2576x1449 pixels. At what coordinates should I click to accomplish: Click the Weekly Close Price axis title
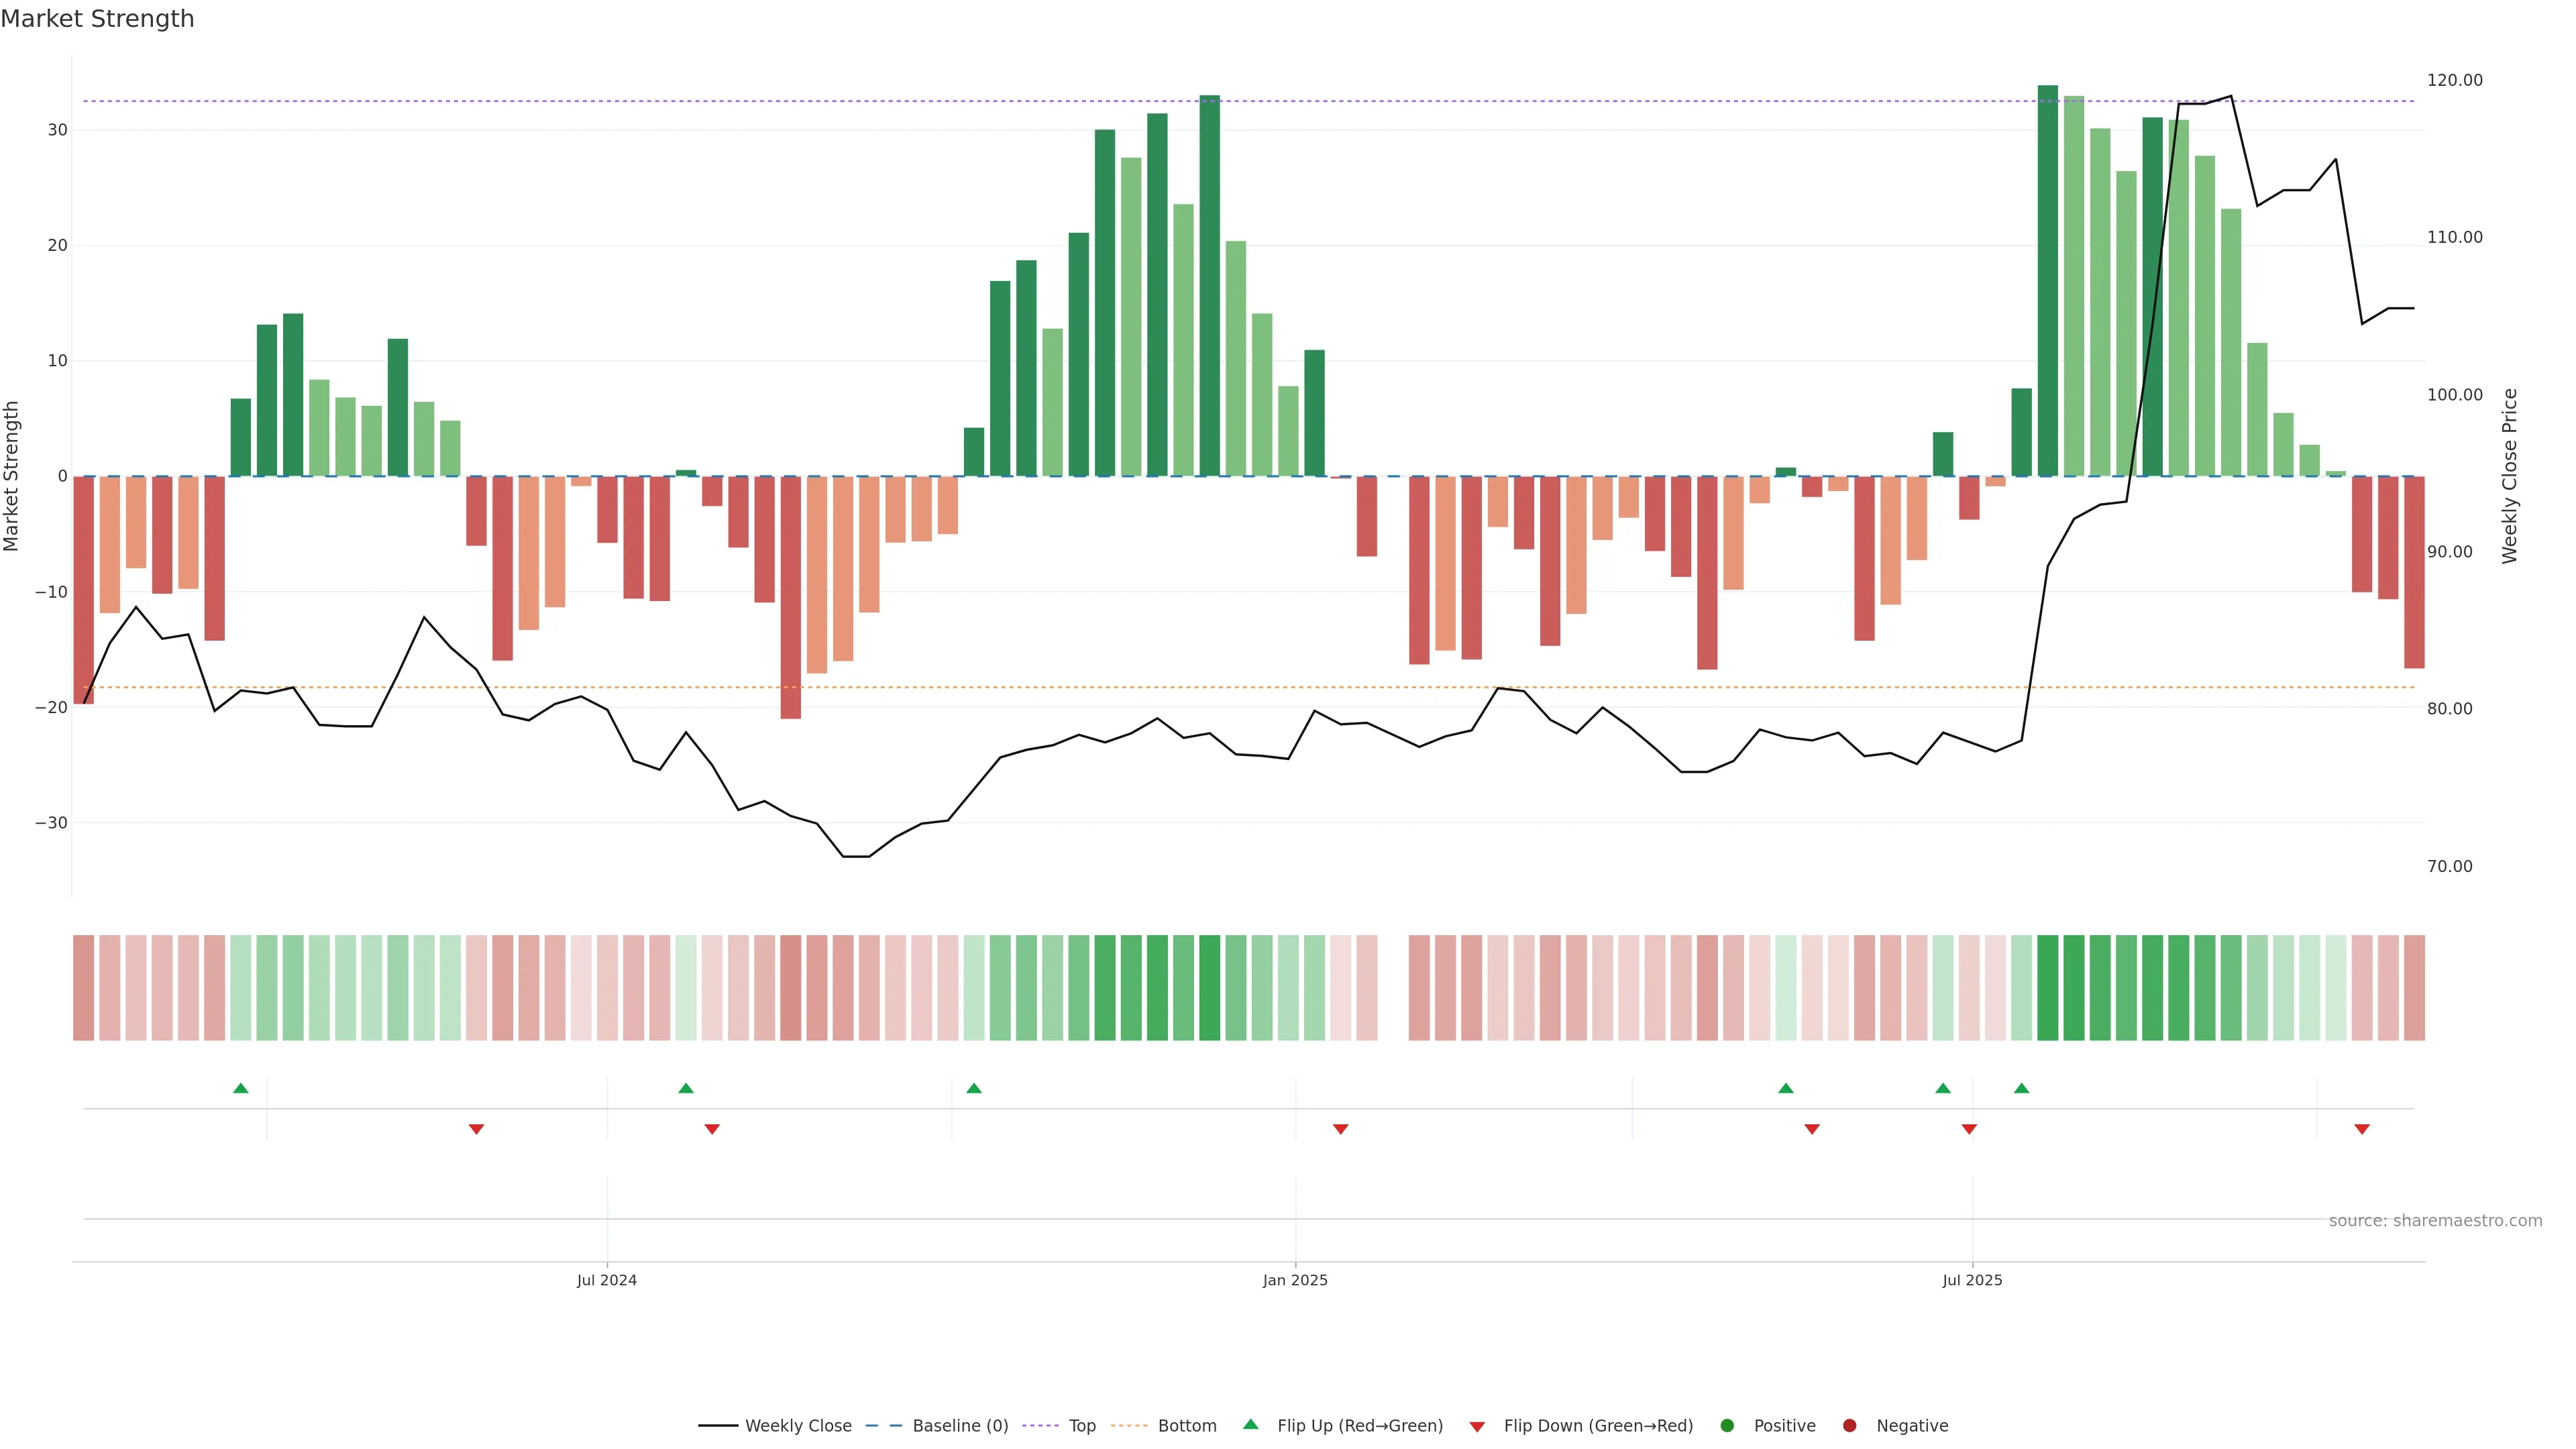(2510, 476)
